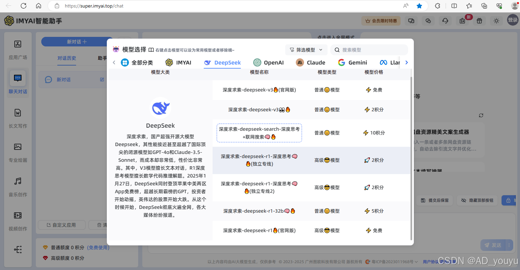This screenshot has width=520, height=270.
Task: Select 深度求索-deepseek-v3(官网版) model row
Action: [311, 90]
